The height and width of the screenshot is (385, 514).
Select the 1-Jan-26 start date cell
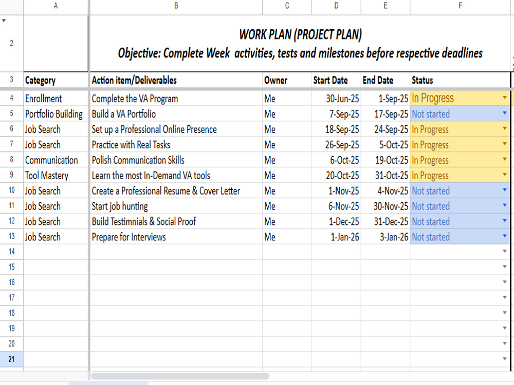coord(336,237)
